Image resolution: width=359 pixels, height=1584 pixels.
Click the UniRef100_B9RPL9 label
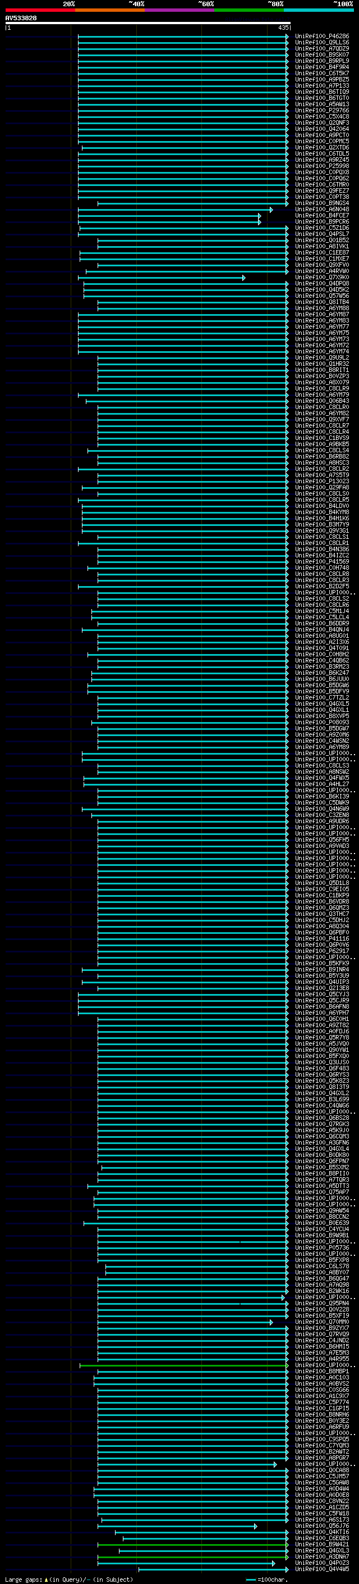point(321,61)
